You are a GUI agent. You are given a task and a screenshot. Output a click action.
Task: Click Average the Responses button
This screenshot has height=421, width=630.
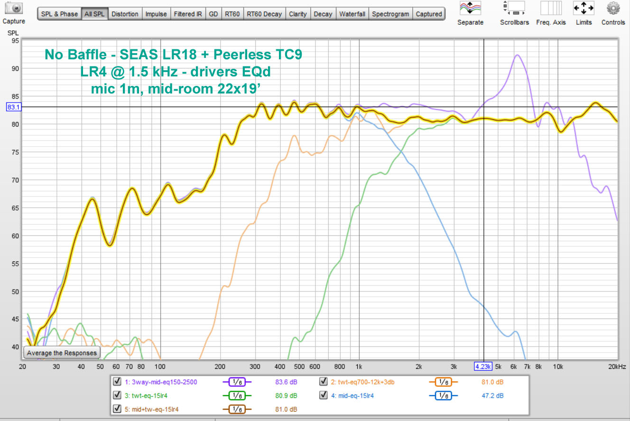point(62,353)
